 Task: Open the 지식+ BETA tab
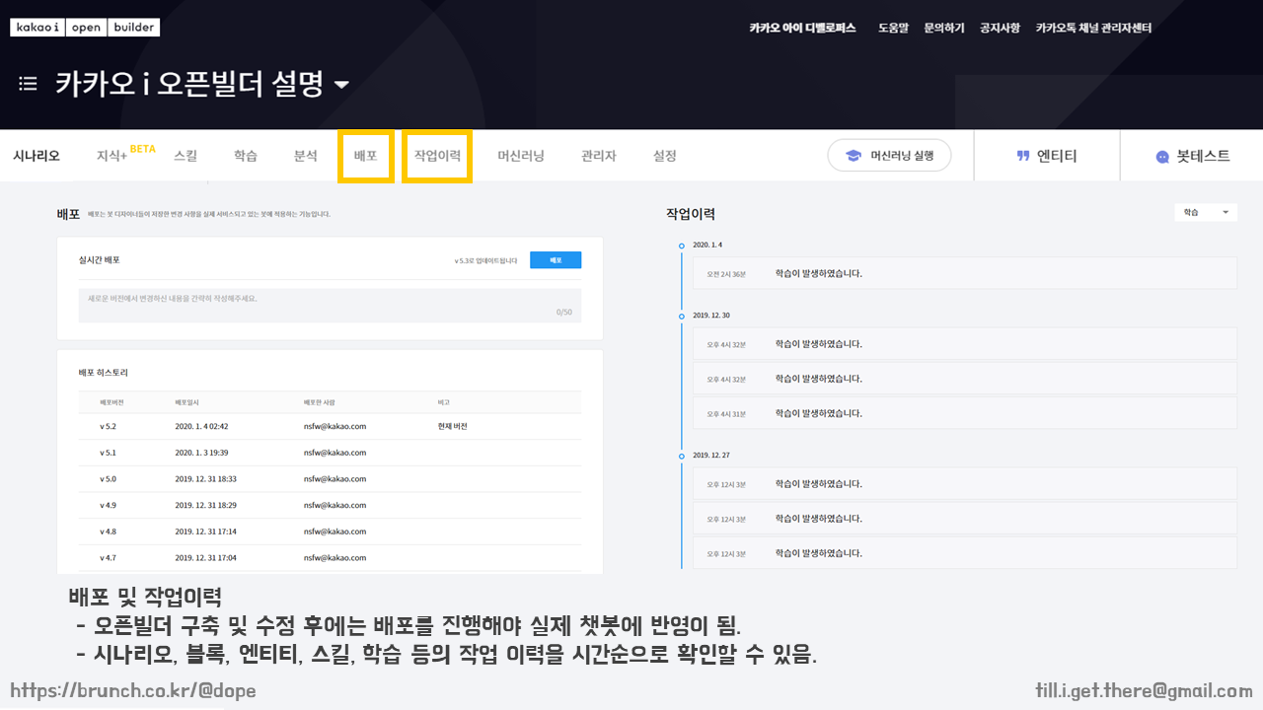(125, 154)
